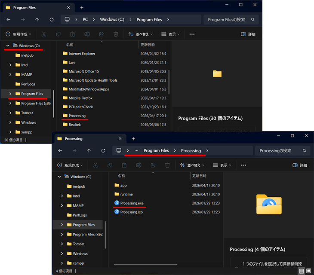Screen dimensions: 314x275
Task: Open 並べ替え sort dropdown in Processing window
Action: (x=192, y=165)
